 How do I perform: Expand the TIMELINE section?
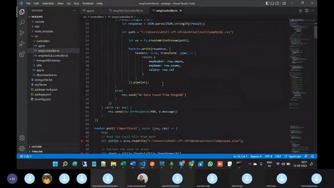[x=54, y=151]
